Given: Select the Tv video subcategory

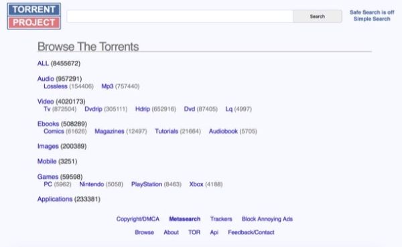Looking at the screenshot, I should point(47,109).
